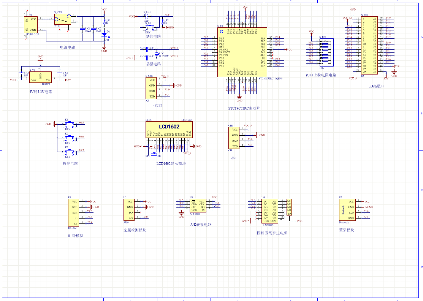Click the 下载口 label
This screenshot has height=301, width=423.
pyautogui.click(x=157, y=105)
